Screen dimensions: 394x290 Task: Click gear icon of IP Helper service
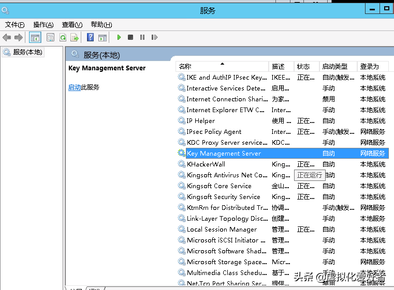click(181, 120)
